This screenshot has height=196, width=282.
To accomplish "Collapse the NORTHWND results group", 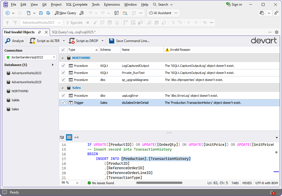I will [x=63, y=58].
